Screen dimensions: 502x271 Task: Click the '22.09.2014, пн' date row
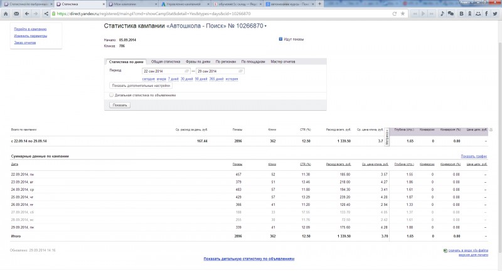(x=248, y=175)
